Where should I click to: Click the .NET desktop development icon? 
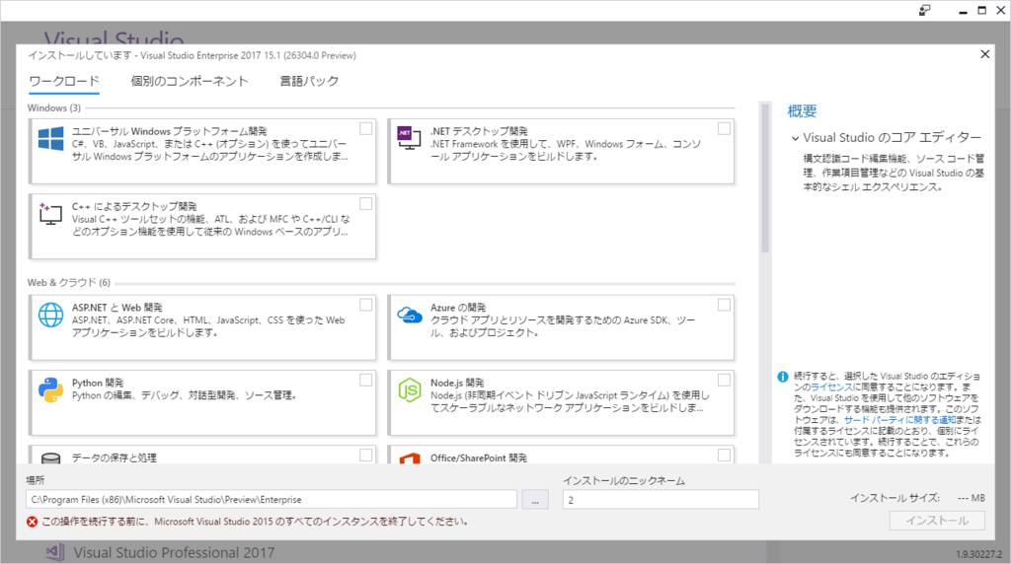pos(409,138)
